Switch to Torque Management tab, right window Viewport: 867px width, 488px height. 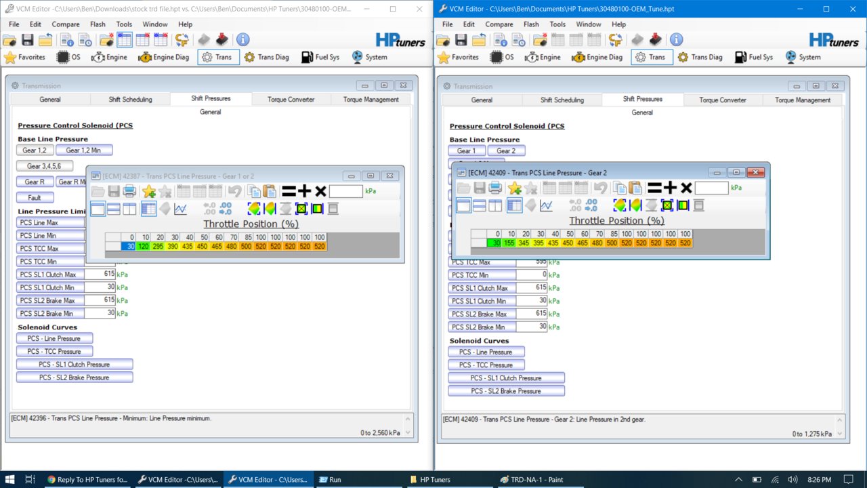pos(803,100)
